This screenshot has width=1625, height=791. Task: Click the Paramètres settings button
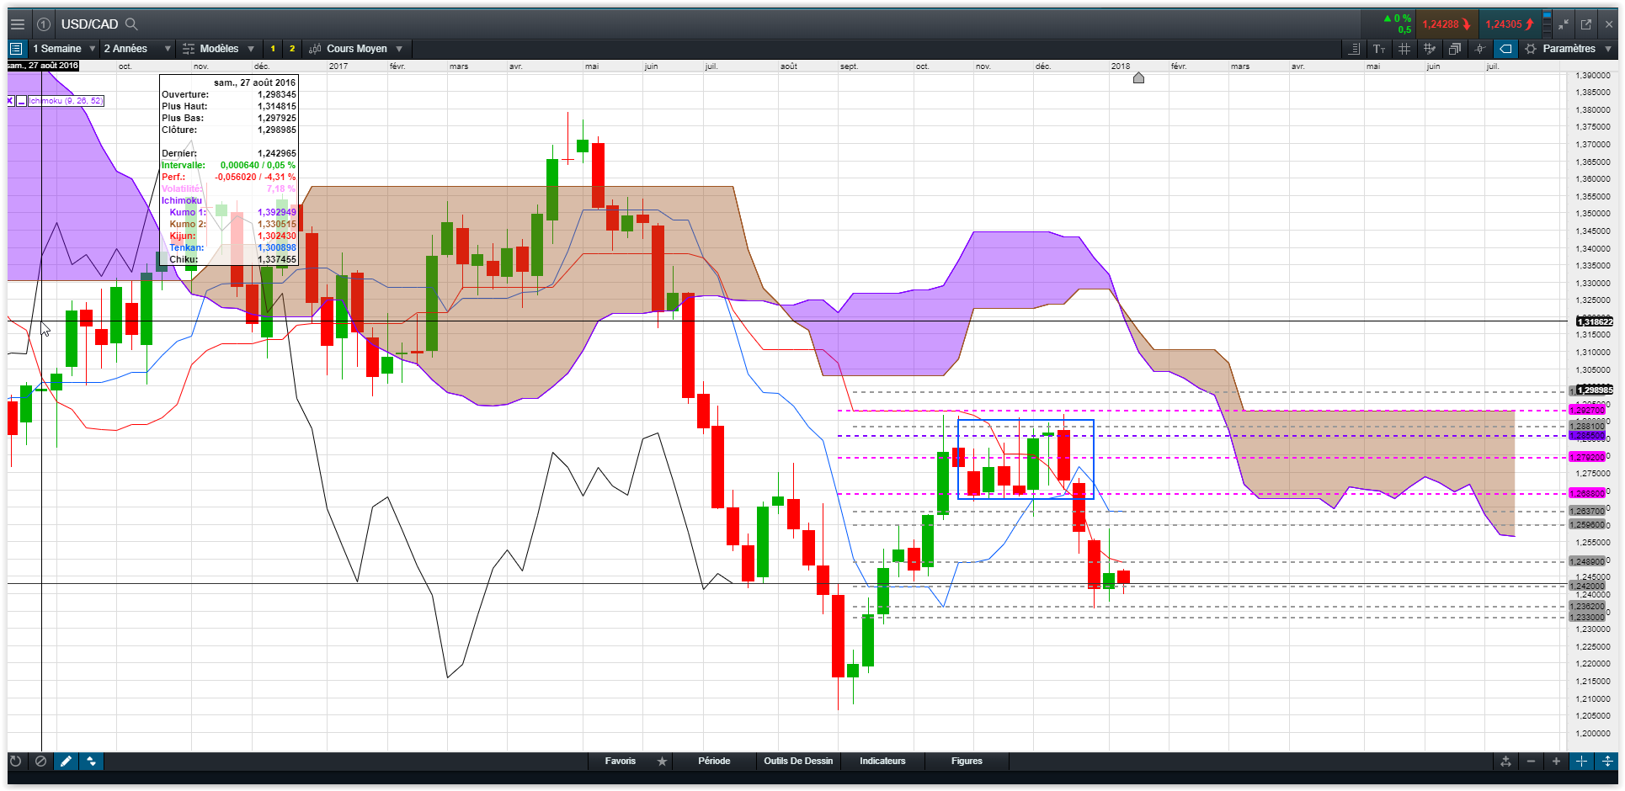click(x=1568, y=49)
